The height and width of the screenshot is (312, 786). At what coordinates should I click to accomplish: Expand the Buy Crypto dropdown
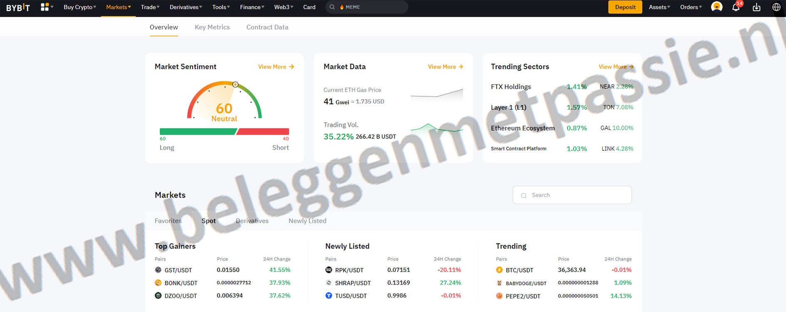pyautogui.click(x=79, y=7)
